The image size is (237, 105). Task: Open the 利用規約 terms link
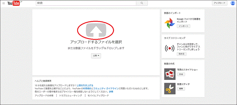pyautogui.click(x=87, y=88)
